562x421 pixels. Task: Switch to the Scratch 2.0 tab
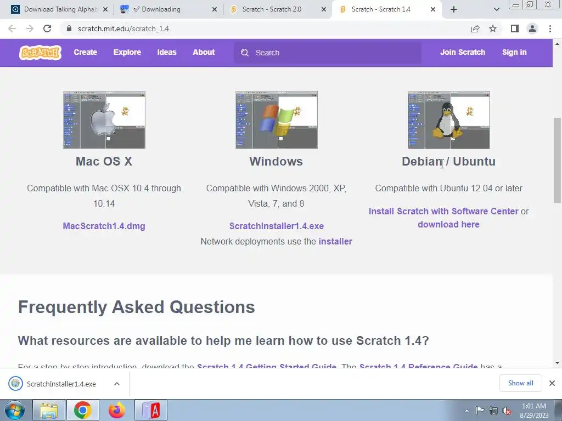tap(277, 9)
